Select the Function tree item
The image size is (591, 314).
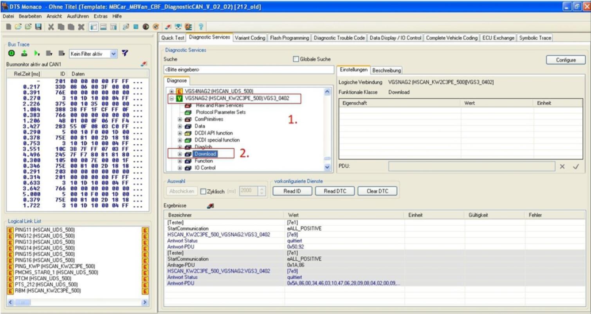pos(204,161)
